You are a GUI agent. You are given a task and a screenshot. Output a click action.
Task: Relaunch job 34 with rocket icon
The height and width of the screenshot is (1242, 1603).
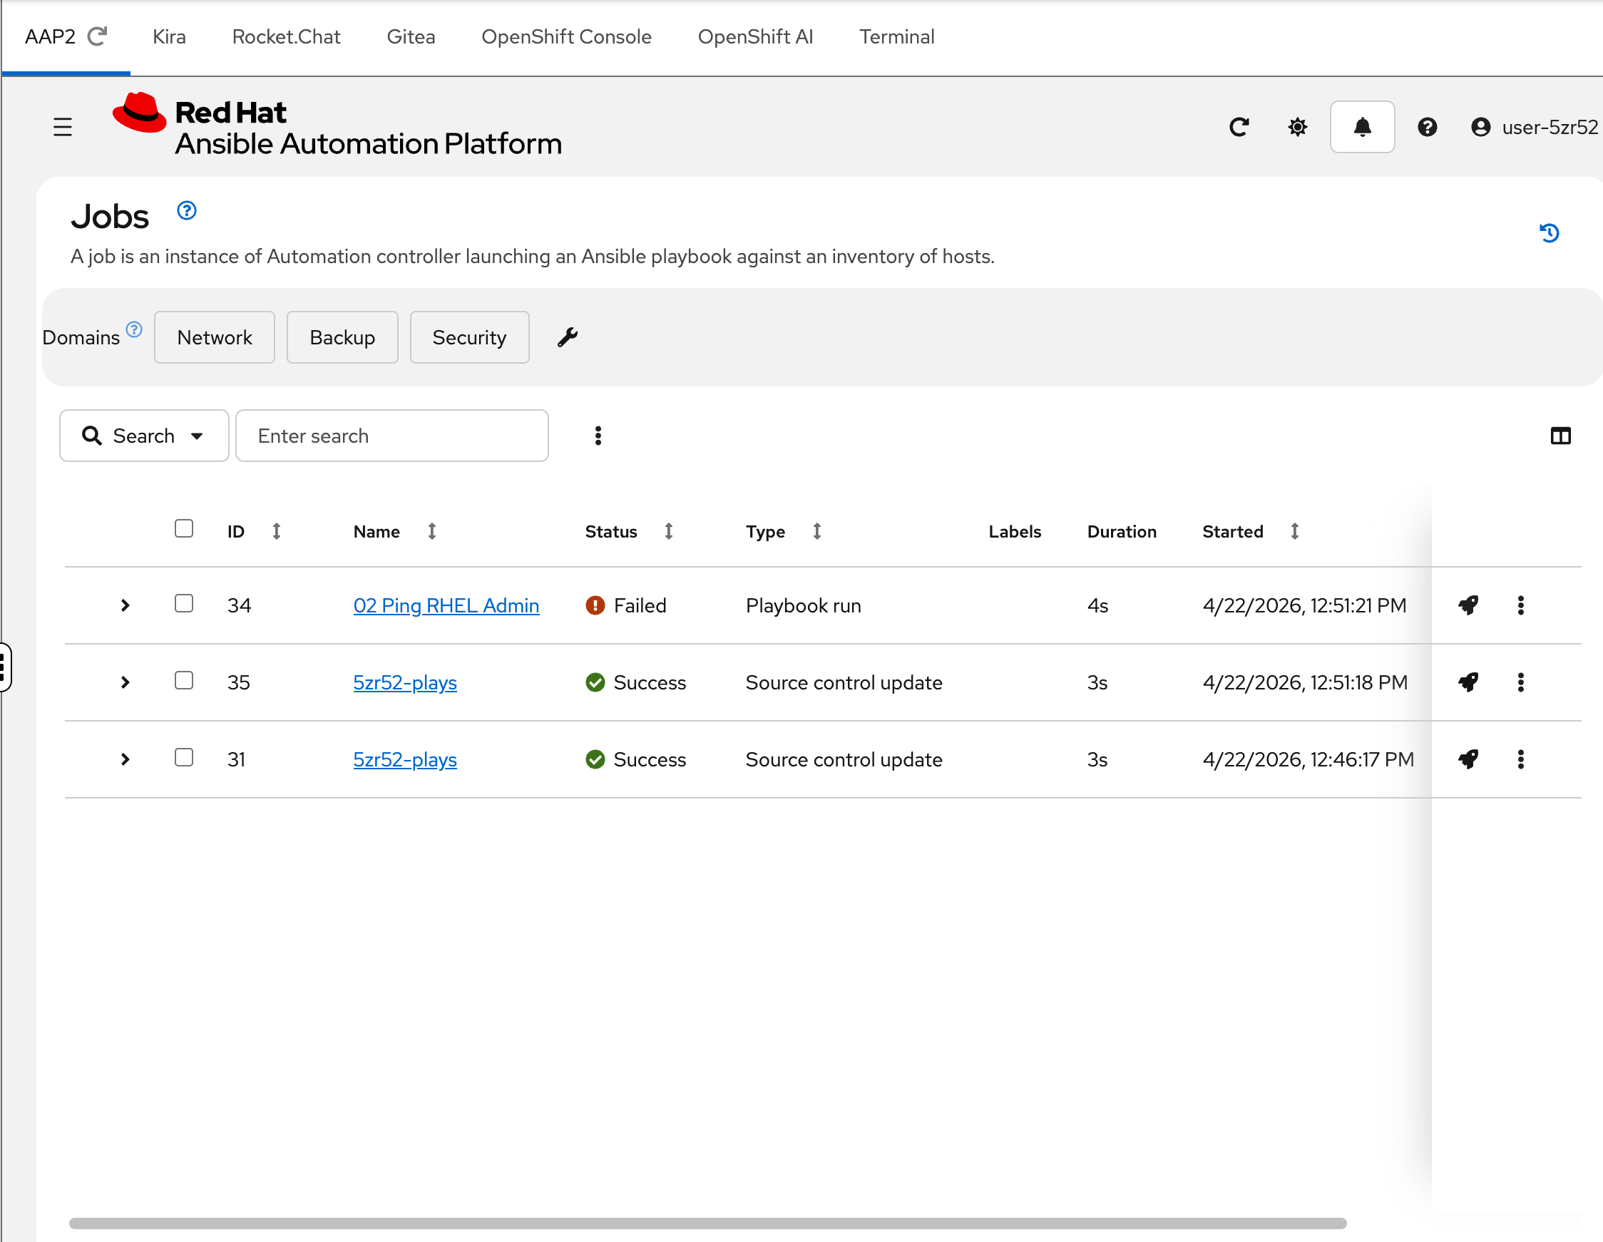click(1468, 605)
